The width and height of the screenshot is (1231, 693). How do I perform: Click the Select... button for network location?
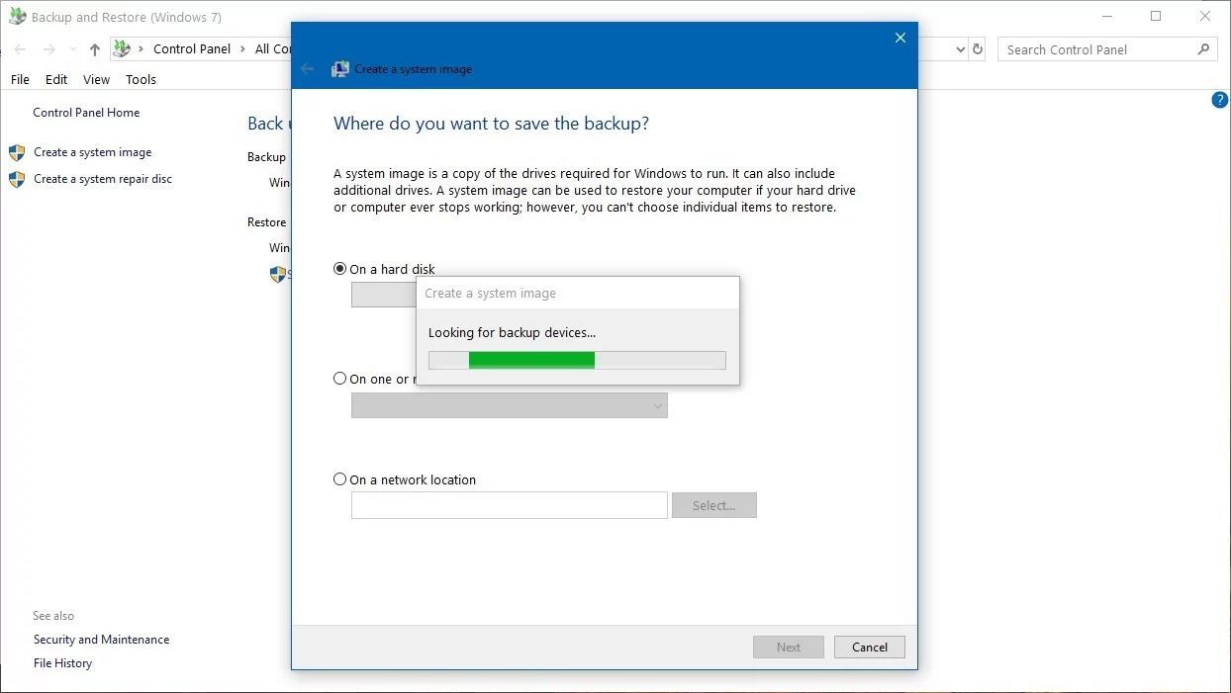coord(714,505)
